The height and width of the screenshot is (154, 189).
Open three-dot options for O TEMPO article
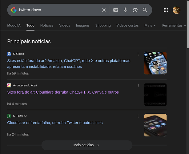click(x=138, y=116)
